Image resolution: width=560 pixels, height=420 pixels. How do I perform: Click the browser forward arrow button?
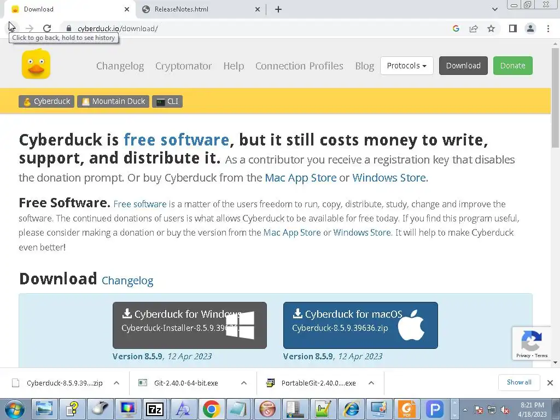[30, 28]
